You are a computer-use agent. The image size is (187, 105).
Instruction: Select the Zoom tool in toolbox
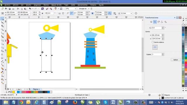click(2, 29)
